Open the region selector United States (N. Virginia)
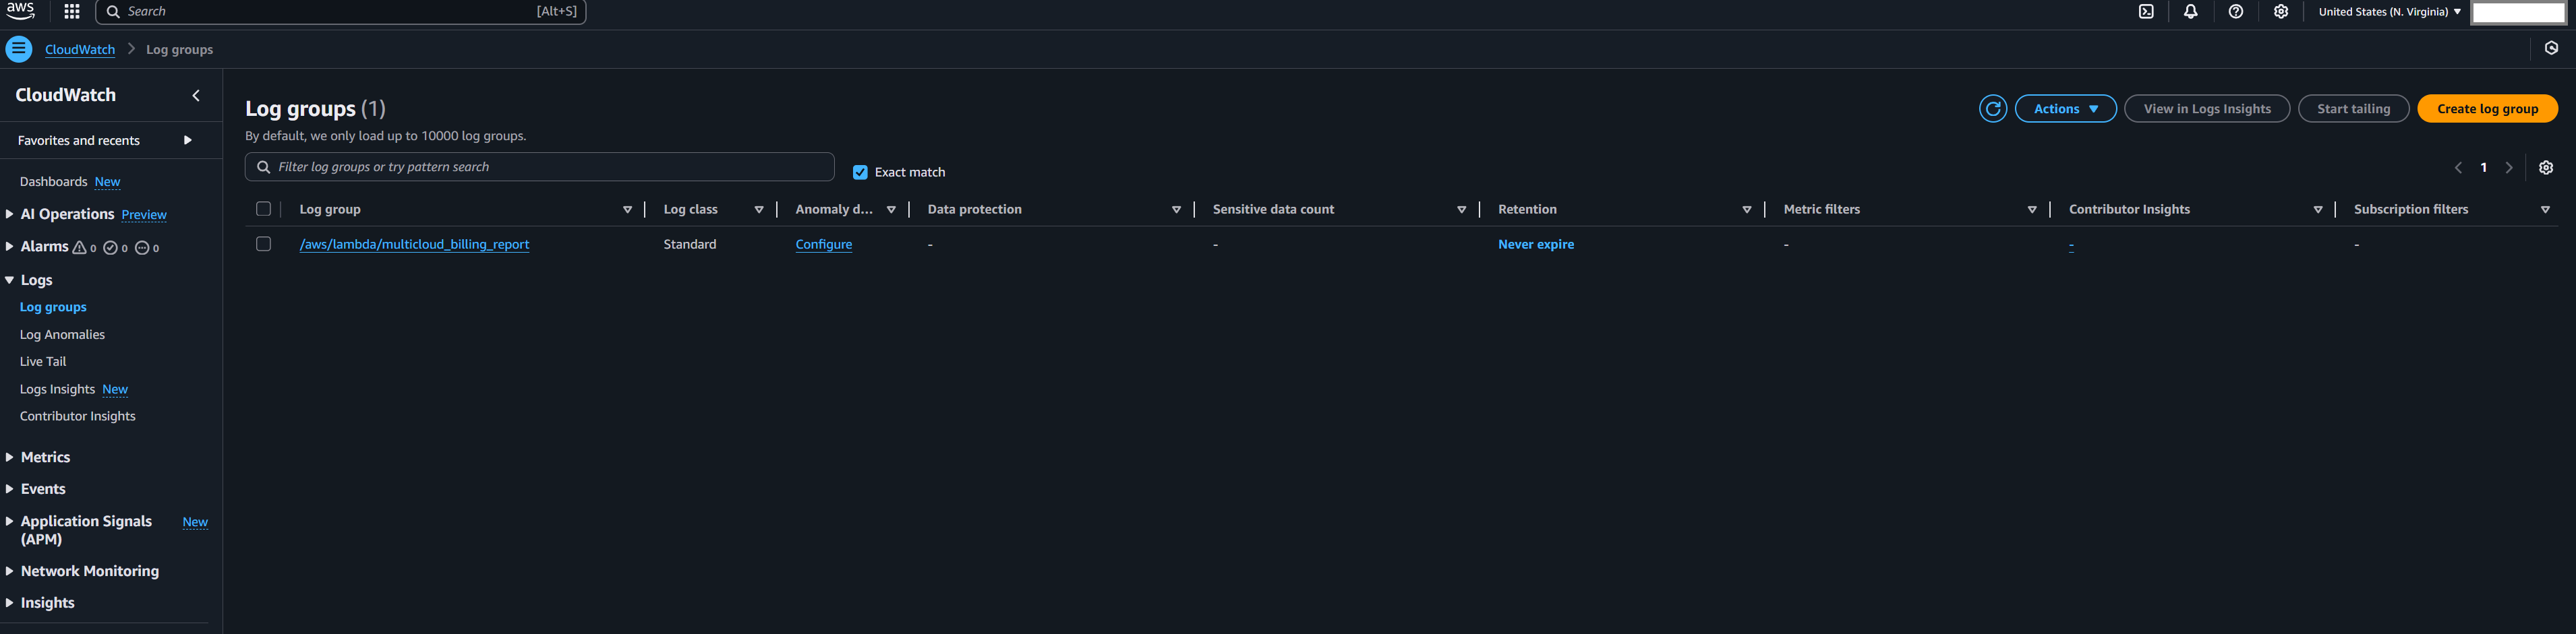 2390,12
